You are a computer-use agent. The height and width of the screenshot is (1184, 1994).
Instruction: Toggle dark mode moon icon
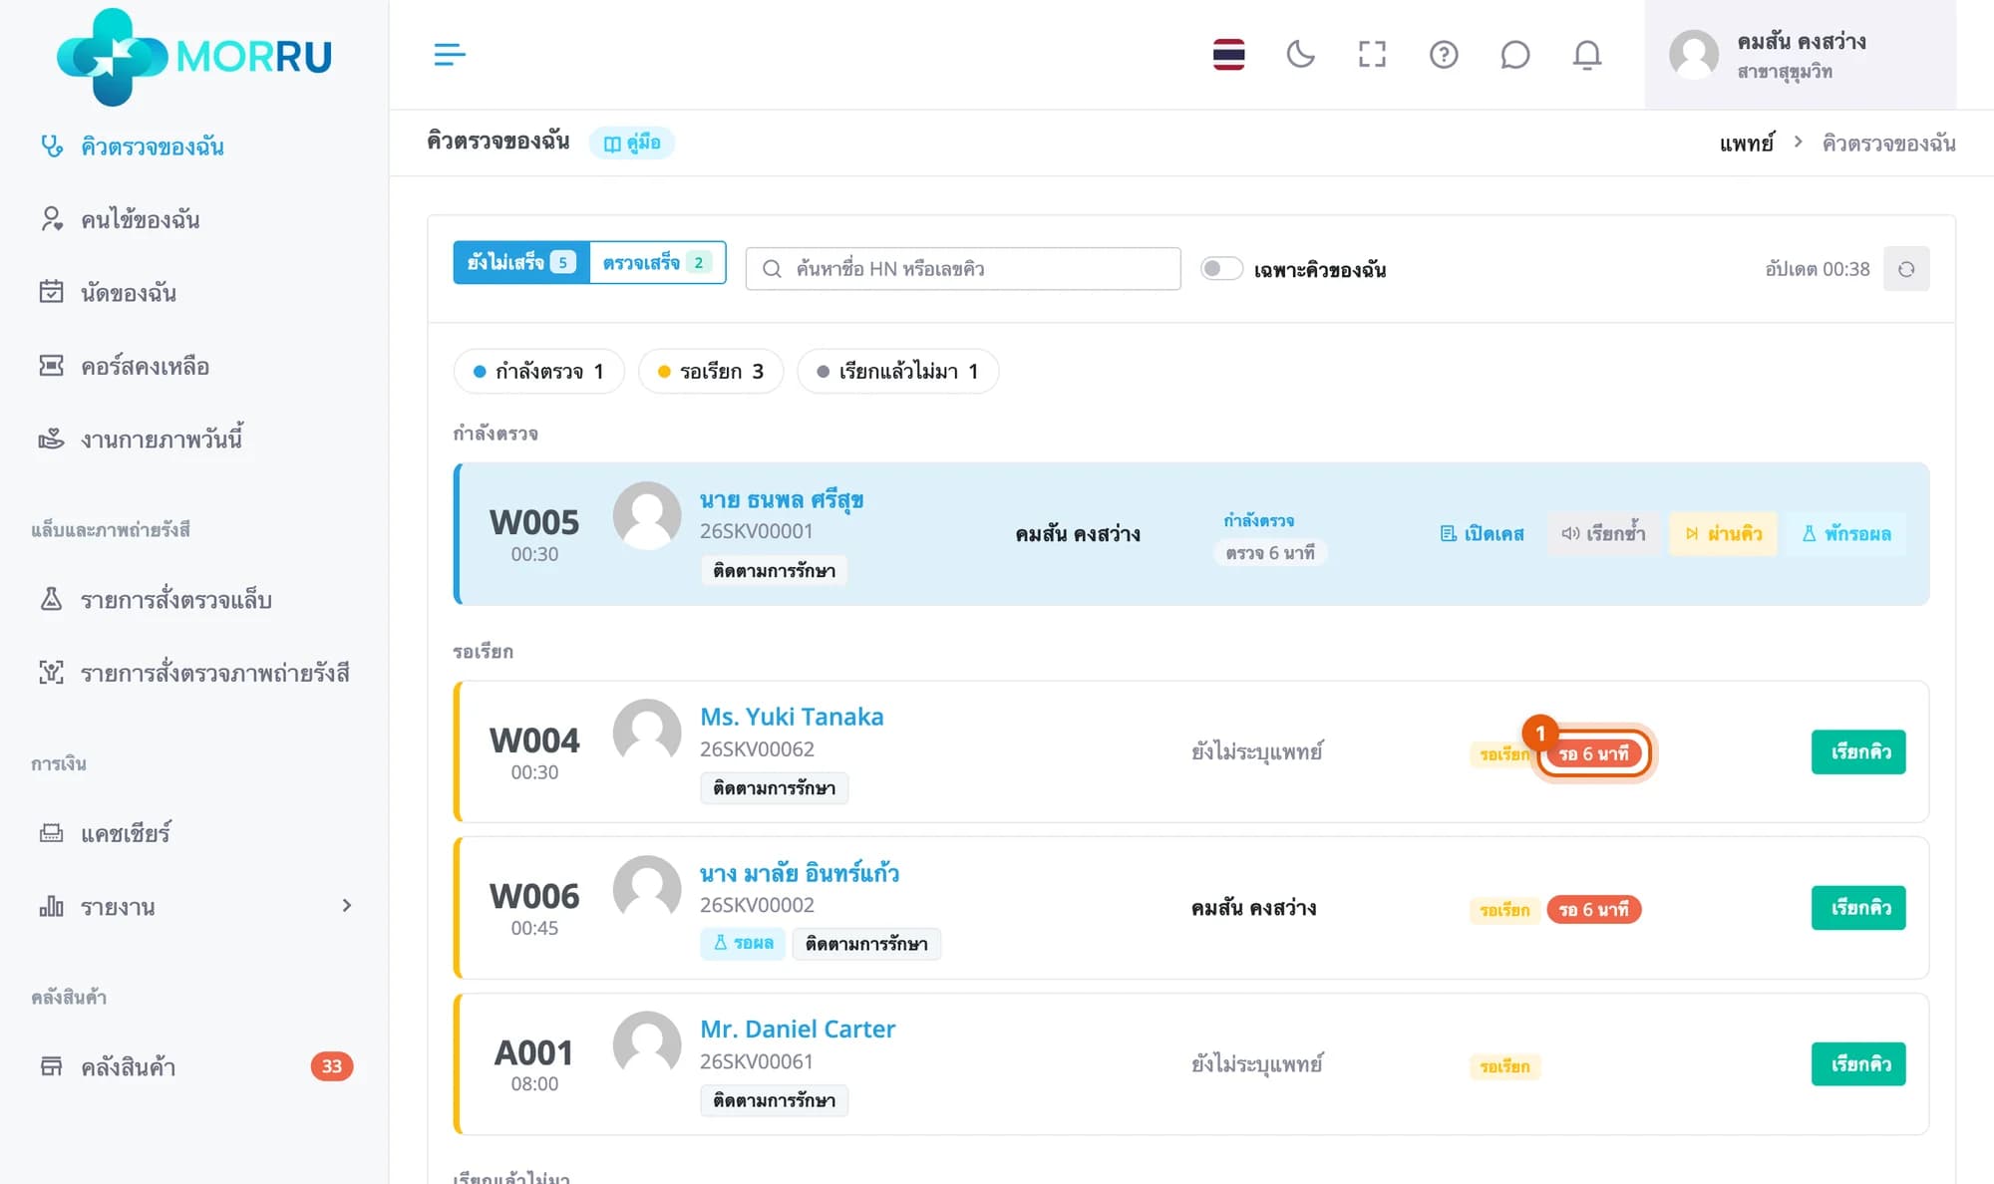click(x=1300, y=54)
